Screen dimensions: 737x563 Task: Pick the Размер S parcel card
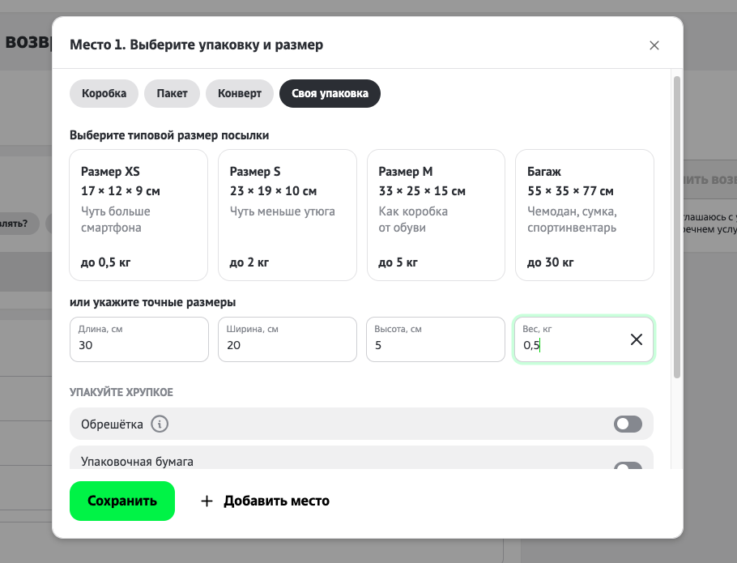(x=288, y=215)
